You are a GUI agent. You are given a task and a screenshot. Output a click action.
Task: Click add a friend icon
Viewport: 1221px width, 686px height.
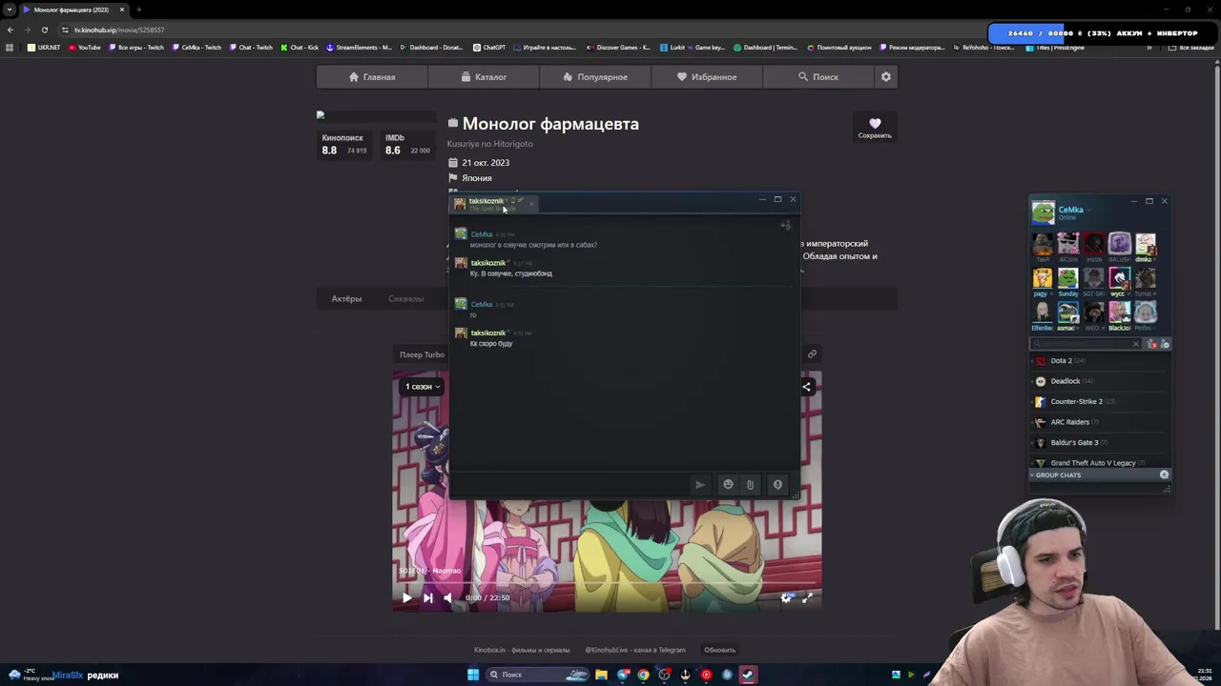[x=1165, y=344]
